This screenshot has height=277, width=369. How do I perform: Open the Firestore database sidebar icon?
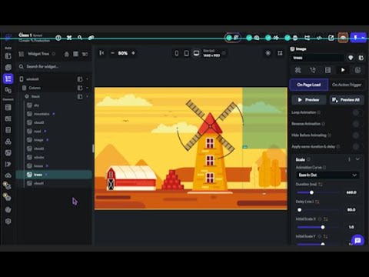(8, 107)
